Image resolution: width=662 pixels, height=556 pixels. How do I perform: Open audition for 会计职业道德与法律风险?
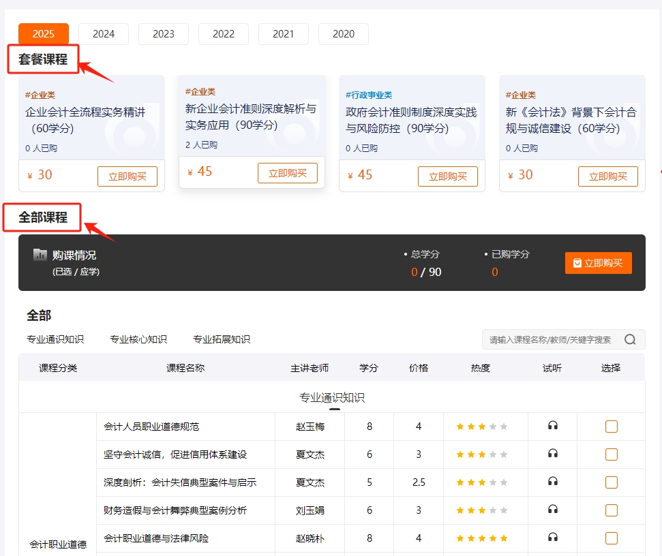tap(553, 538)
